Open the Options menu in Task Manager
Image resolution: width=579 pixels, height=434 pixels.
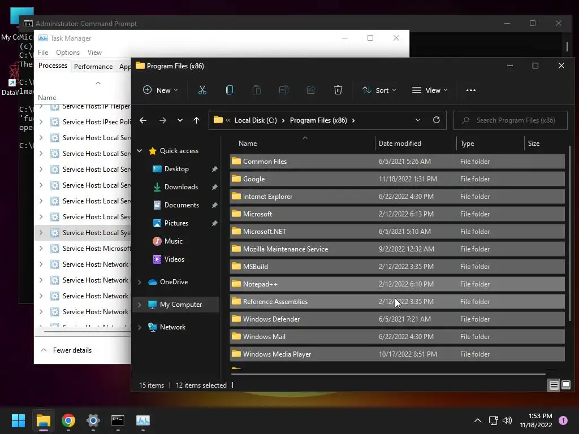pos(68,53)
